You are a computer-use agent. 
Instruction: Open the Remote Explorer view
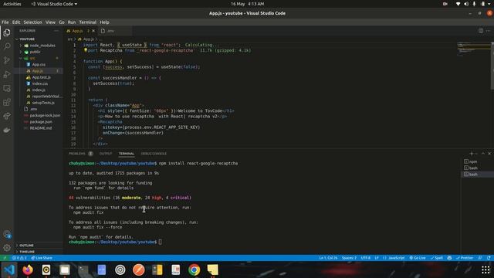click(x=7, y=88)
